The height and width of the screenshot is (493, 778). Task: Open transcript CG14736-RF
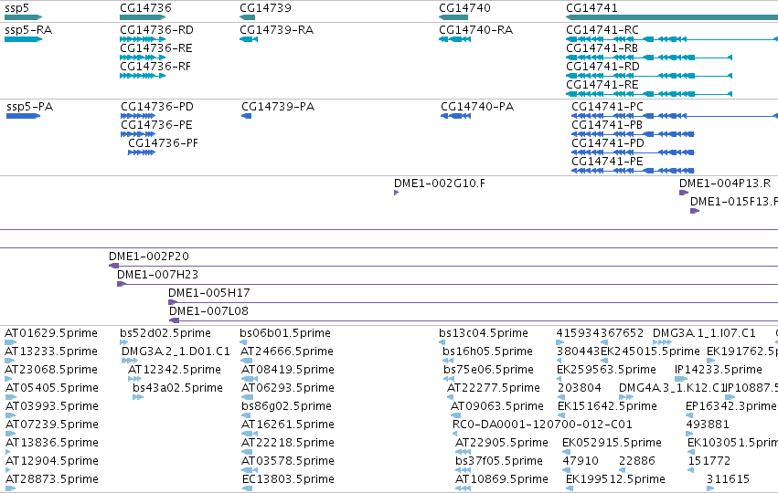(155, 67)
